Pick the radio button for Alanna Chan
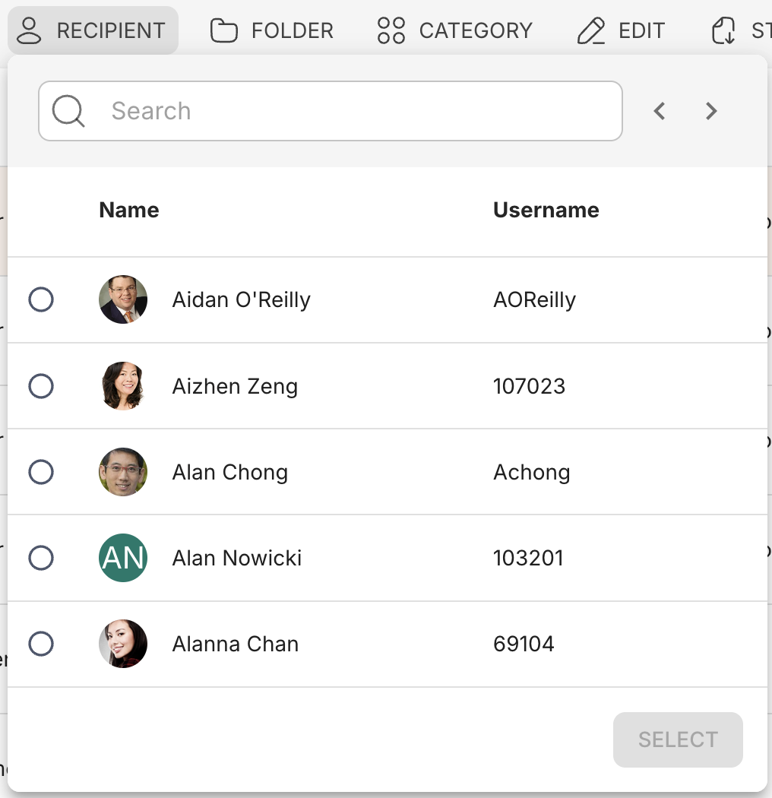The height and width of the screenshot is (798, 772). pos(41,644)
